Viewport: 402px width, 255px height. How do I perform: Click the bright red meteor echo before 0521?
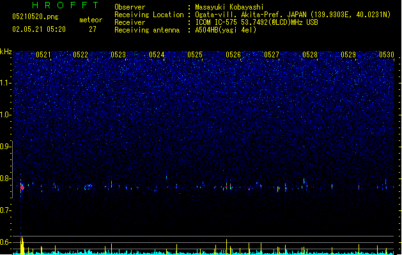pyautogui.click(x=22, y=187)
